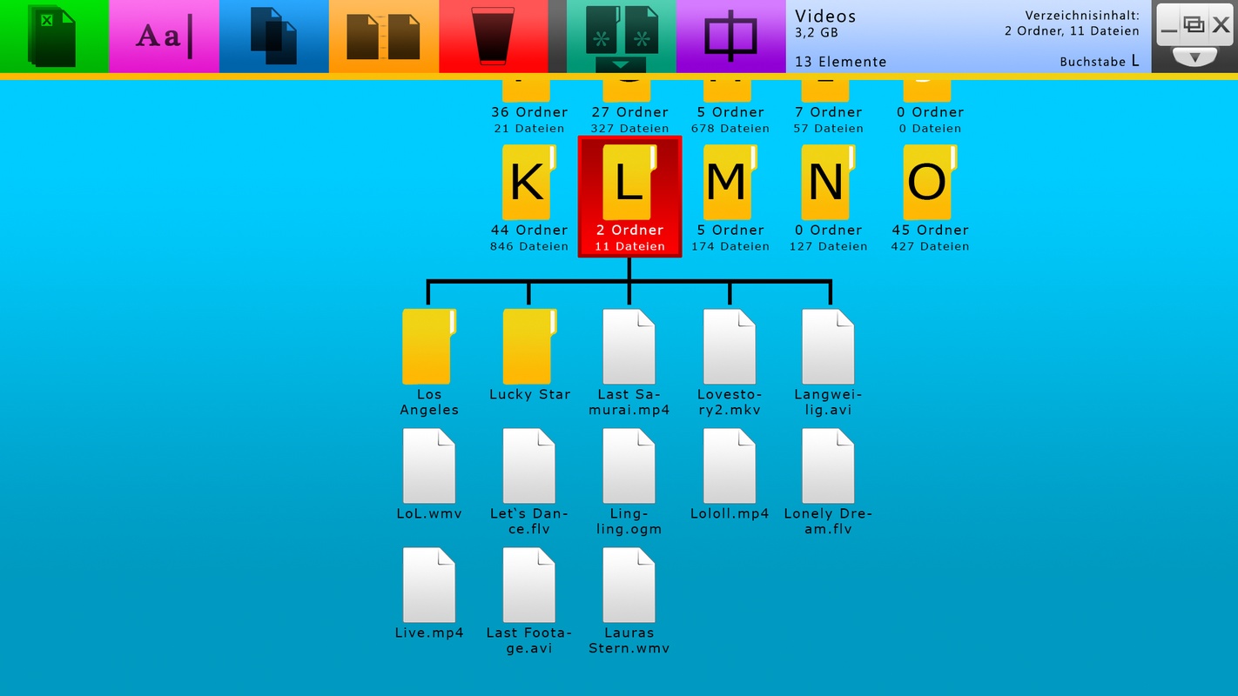Click the green delete files icon
The width and height of the screenshot is (1238, 696).
click(x=53, y=37)
